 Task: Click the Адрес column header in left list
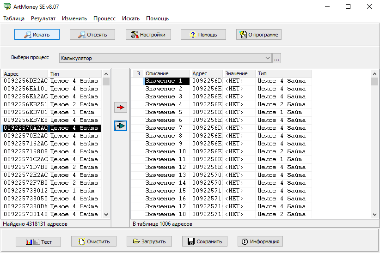pos(25,73)
